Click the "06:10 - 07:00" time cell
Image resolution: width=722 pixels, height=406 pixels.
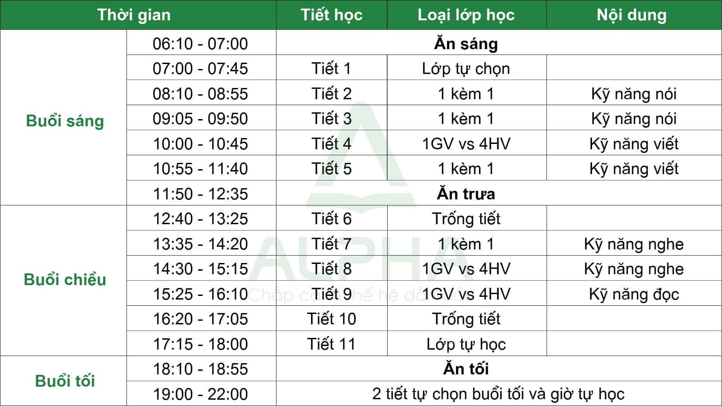pyautogui.click(x=201, y=43)
